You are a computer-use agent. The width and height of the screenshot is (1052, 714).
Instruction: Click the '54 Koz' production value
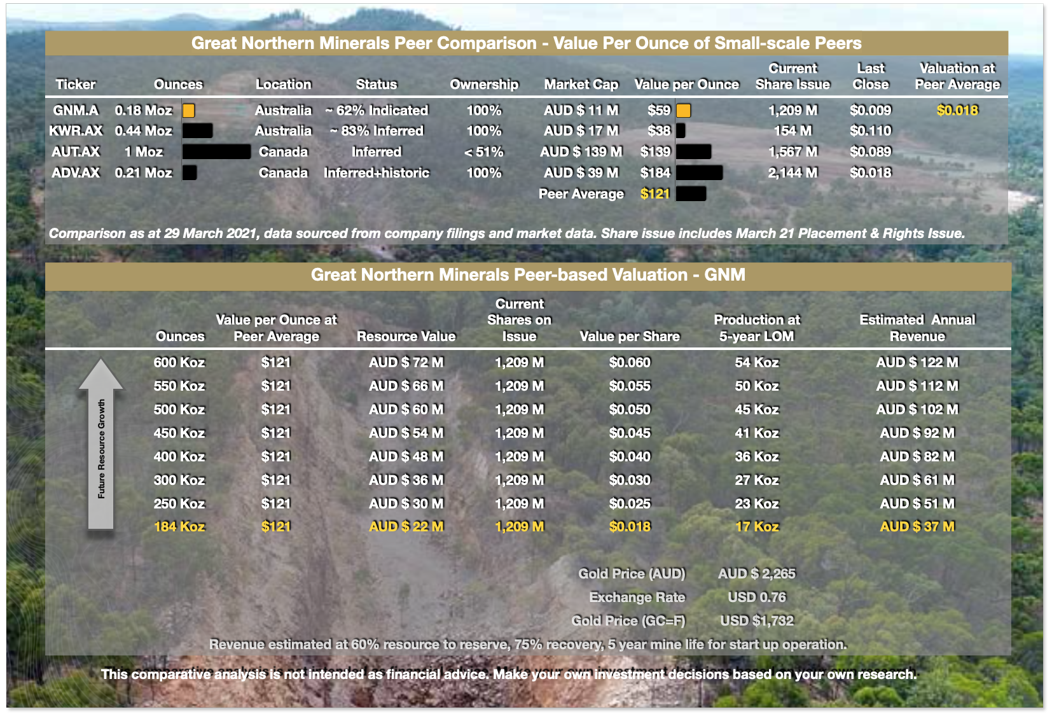pos(757,362)
